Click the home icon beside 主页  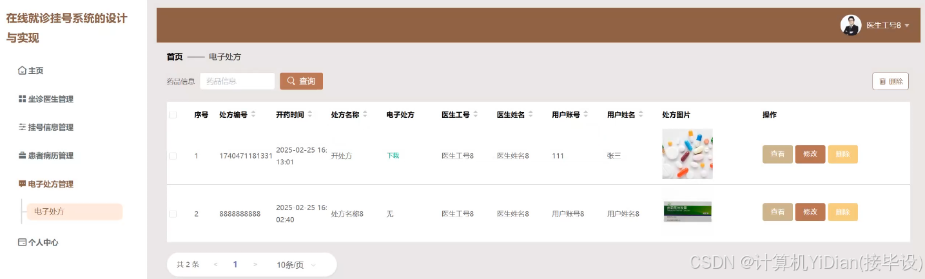(22, 71)
